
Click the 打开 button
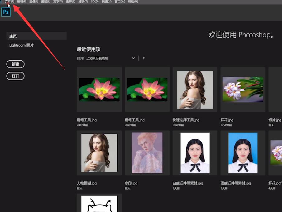coord(16,76)
